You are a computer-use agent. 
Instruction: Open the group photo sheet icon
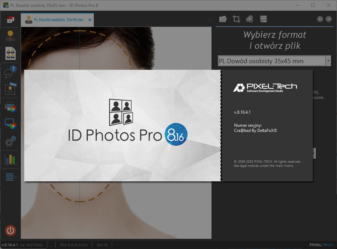(x=10, y=53)
